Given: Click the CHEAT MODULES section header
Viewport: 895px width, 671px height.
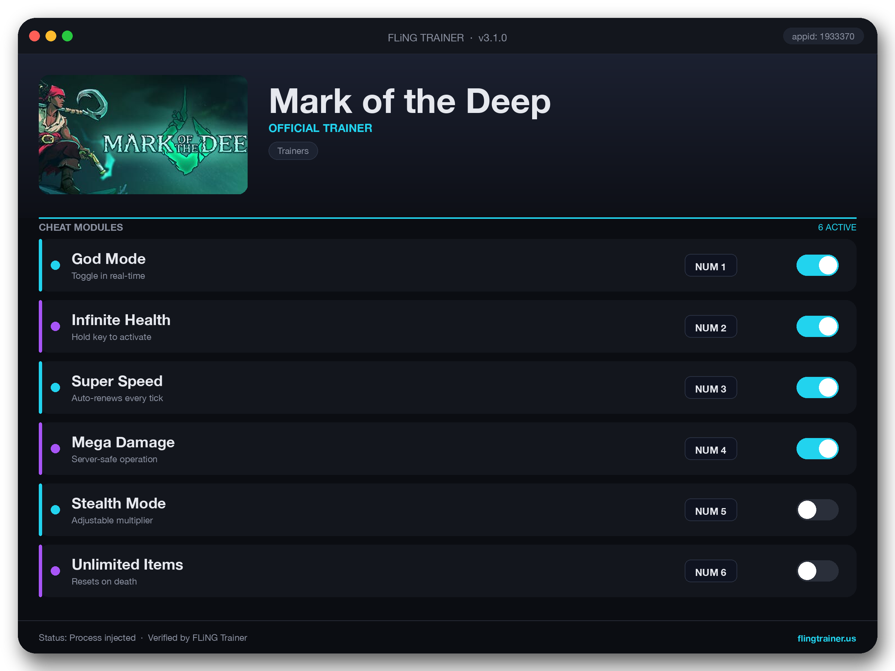Looking at the screenshot, I should (x=81, y=227).
